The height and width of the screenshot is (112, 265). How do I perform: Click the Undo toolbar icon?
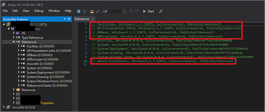pyautogui.click(x=131, y=11)
